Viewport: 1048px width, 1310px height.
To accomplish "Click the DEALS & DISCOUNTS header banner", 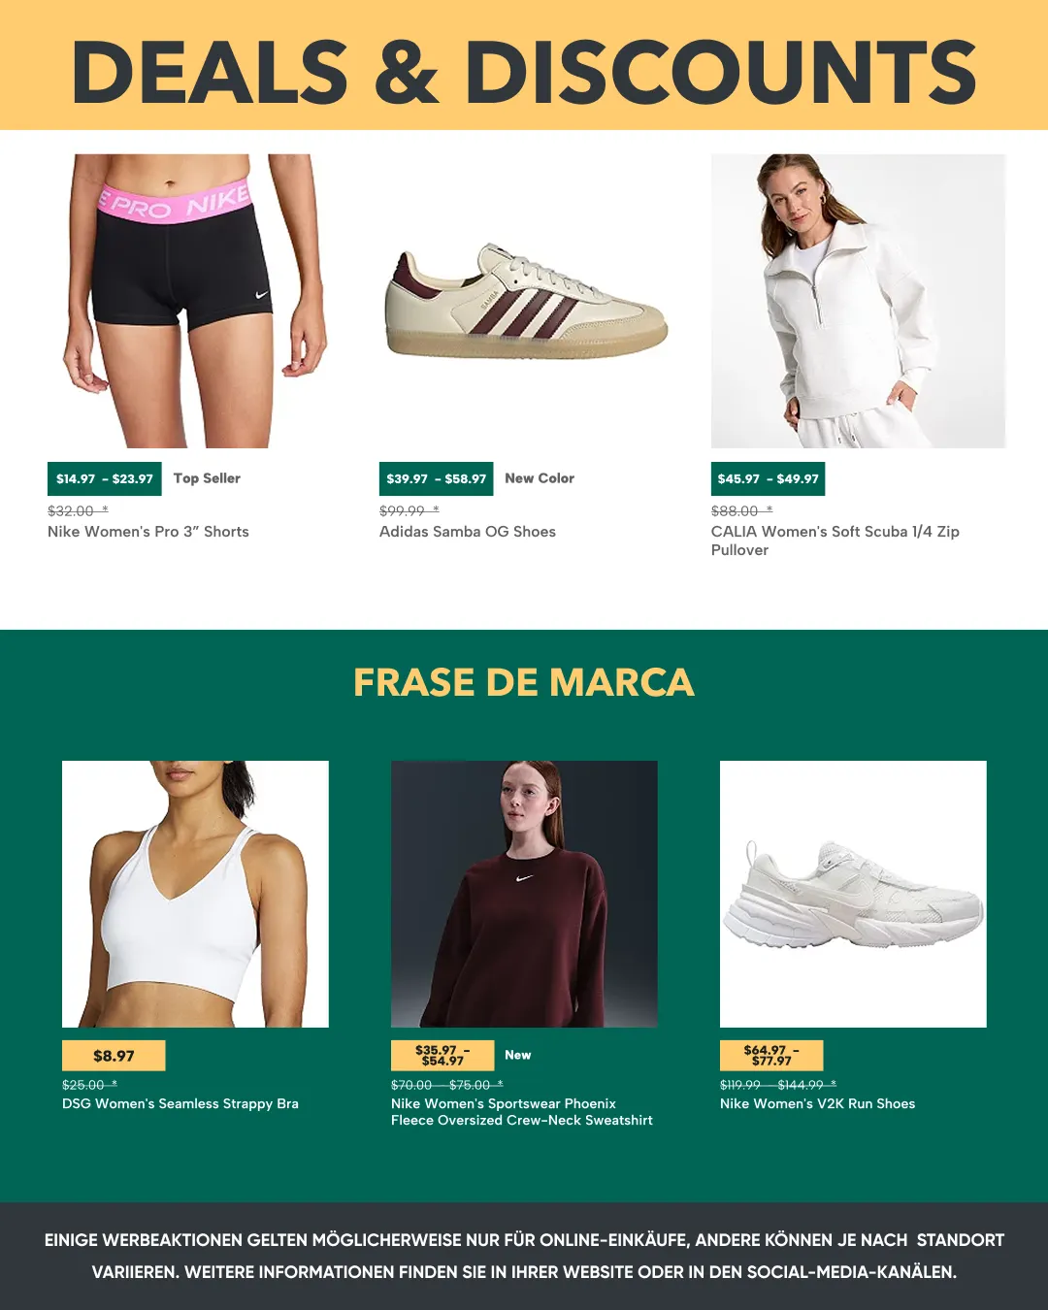I will click(524, 65).
